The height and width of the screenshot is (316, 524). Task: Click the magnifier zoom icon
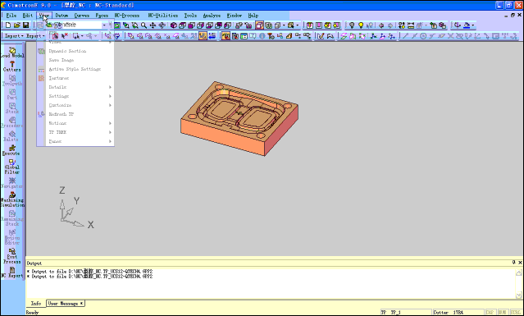pos(144,25)
